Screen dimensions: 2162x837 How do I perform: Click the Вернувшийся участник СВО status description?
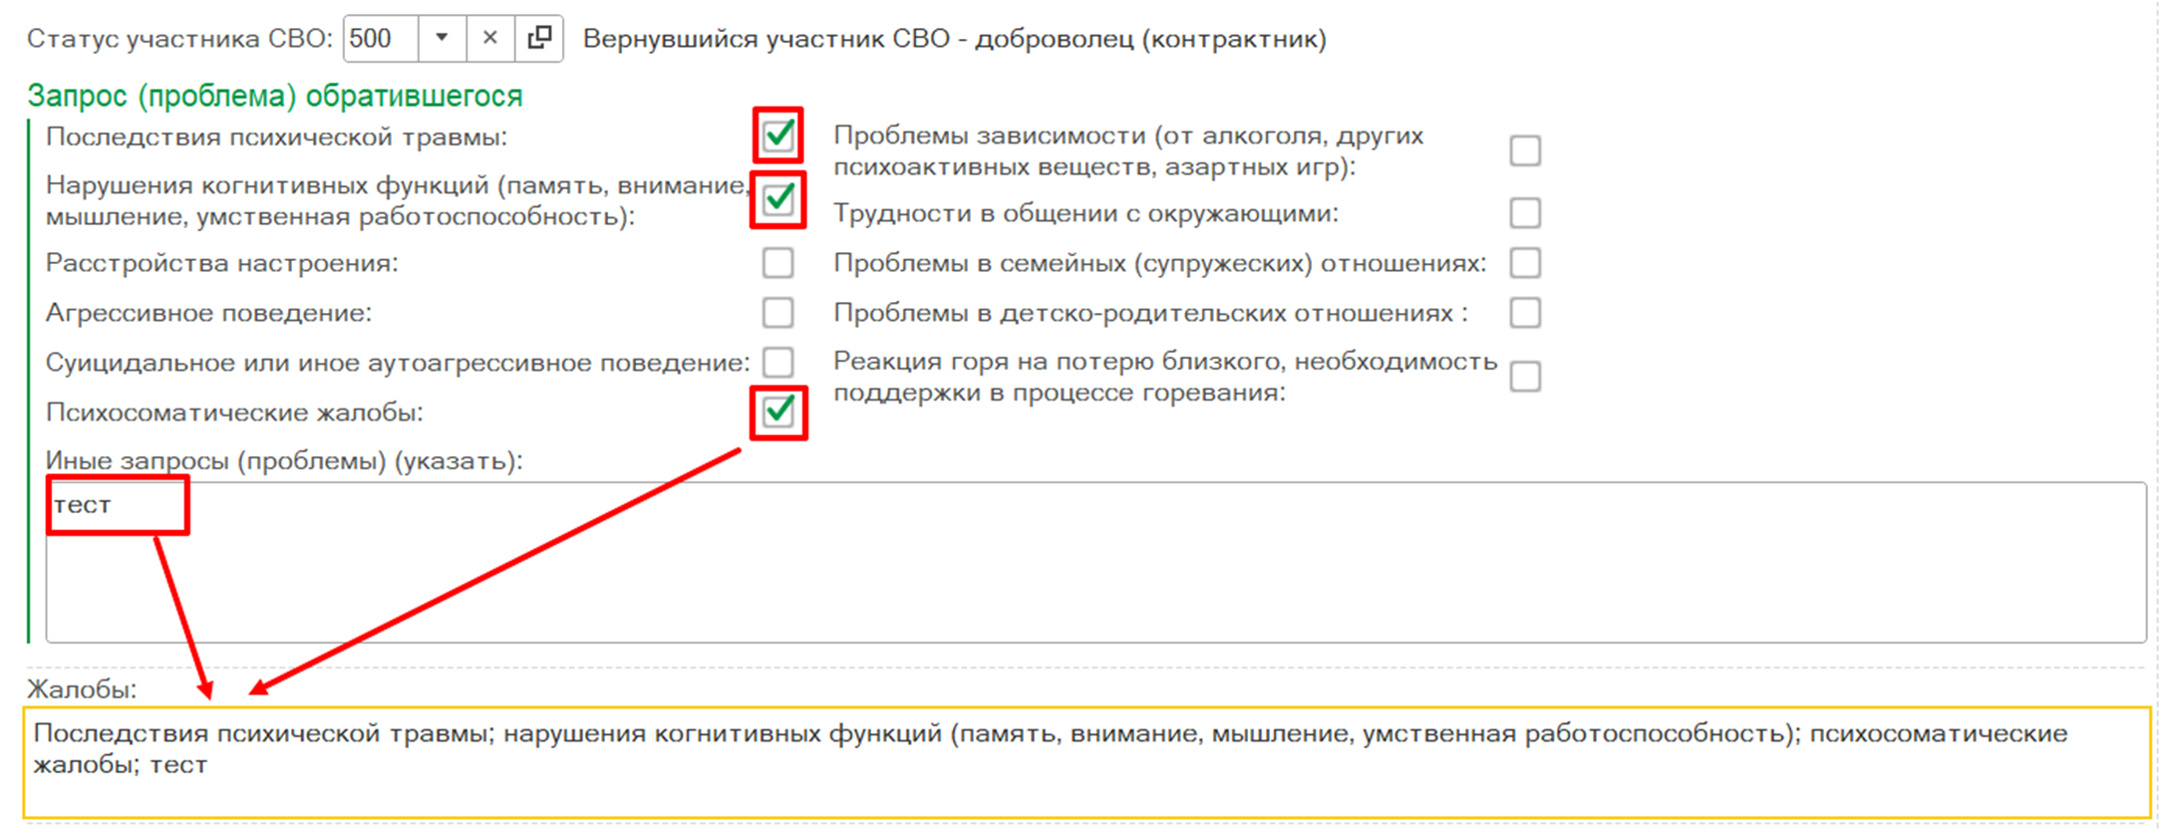[954, 39]
